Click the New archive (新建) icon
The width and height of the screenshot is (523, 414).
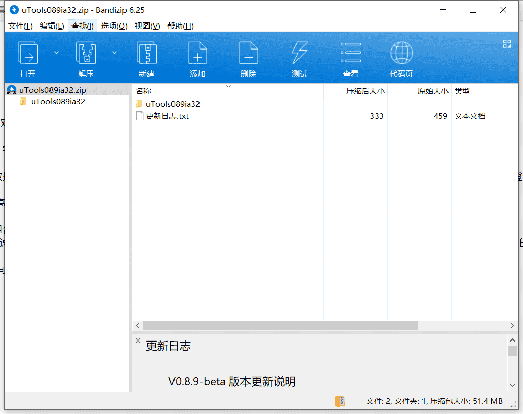147,53
